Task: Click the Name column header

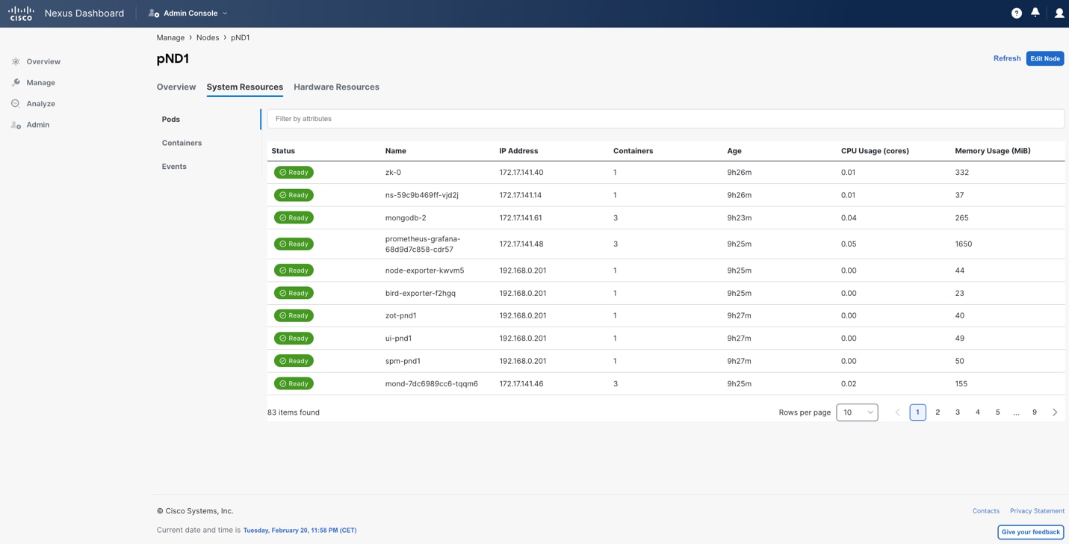Action: 396,151
